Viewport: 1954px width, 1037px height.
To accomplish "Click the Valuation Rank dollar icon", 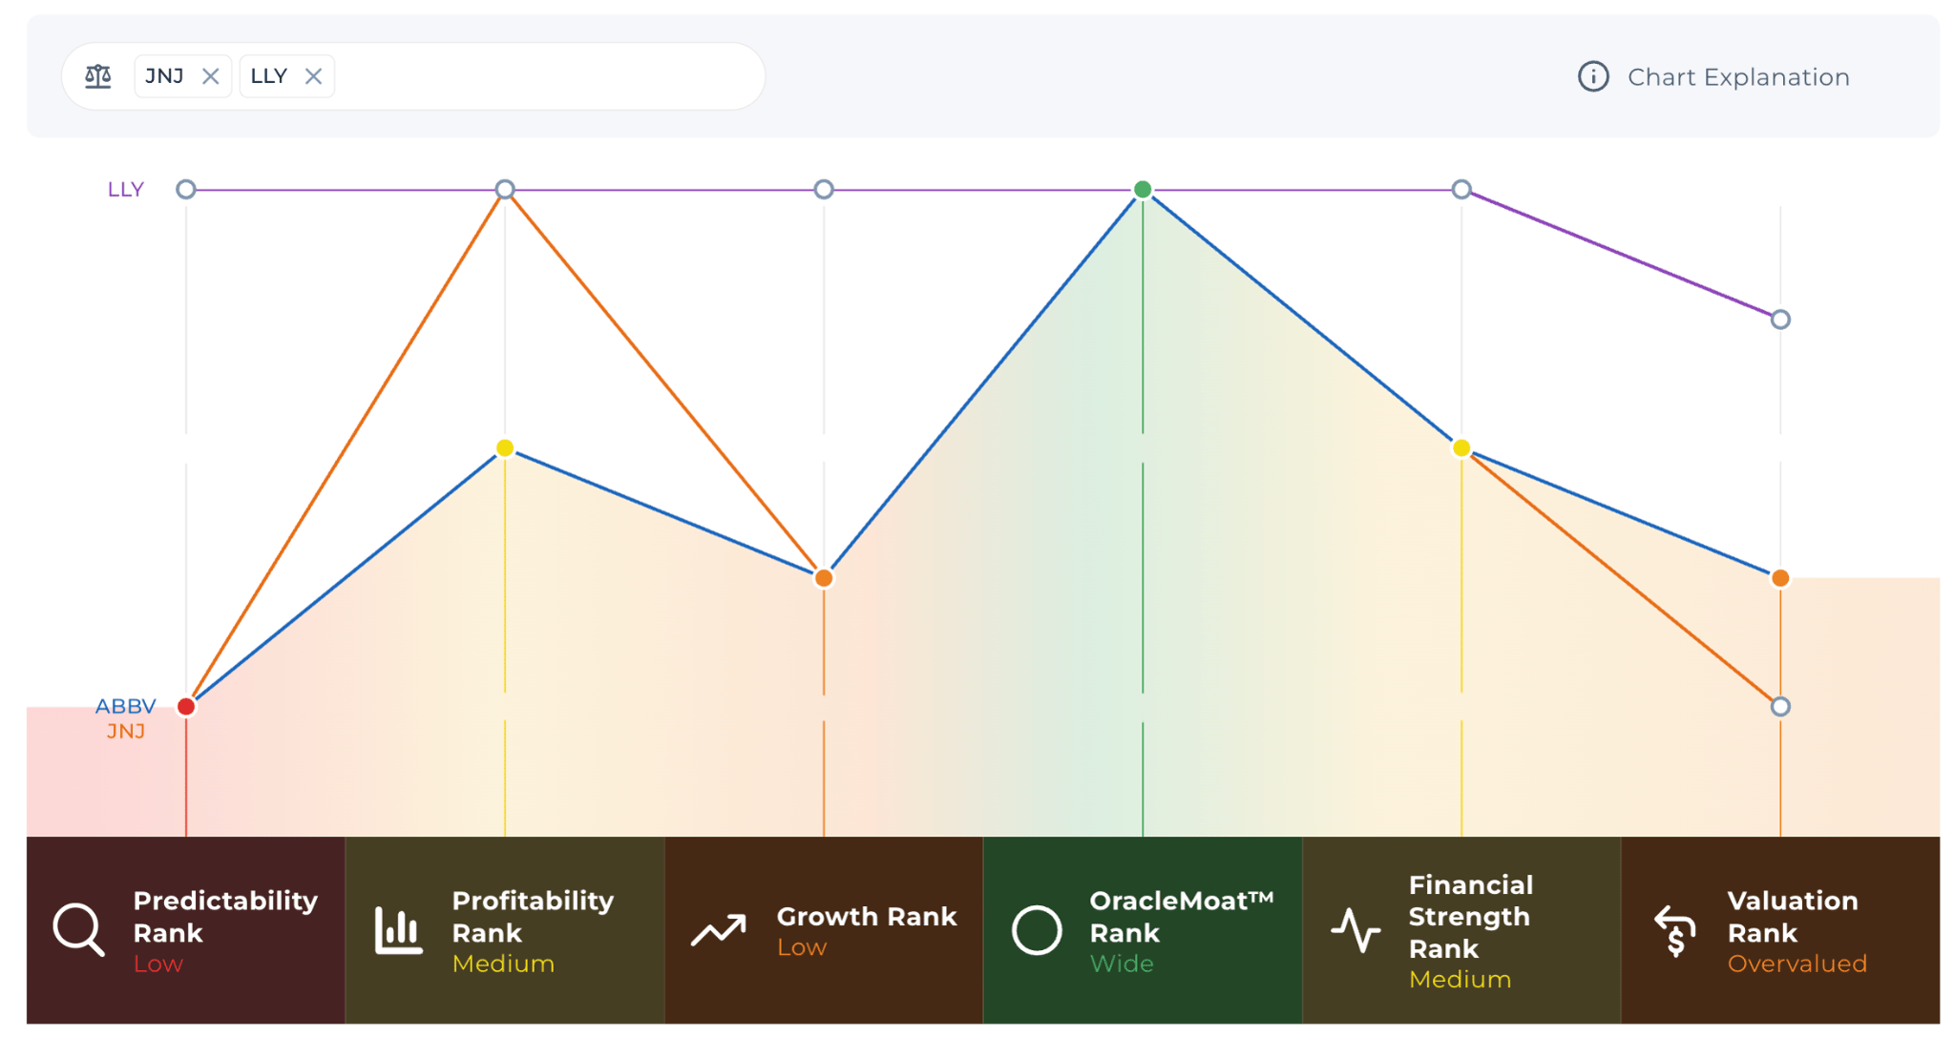I will (1675, 930).
